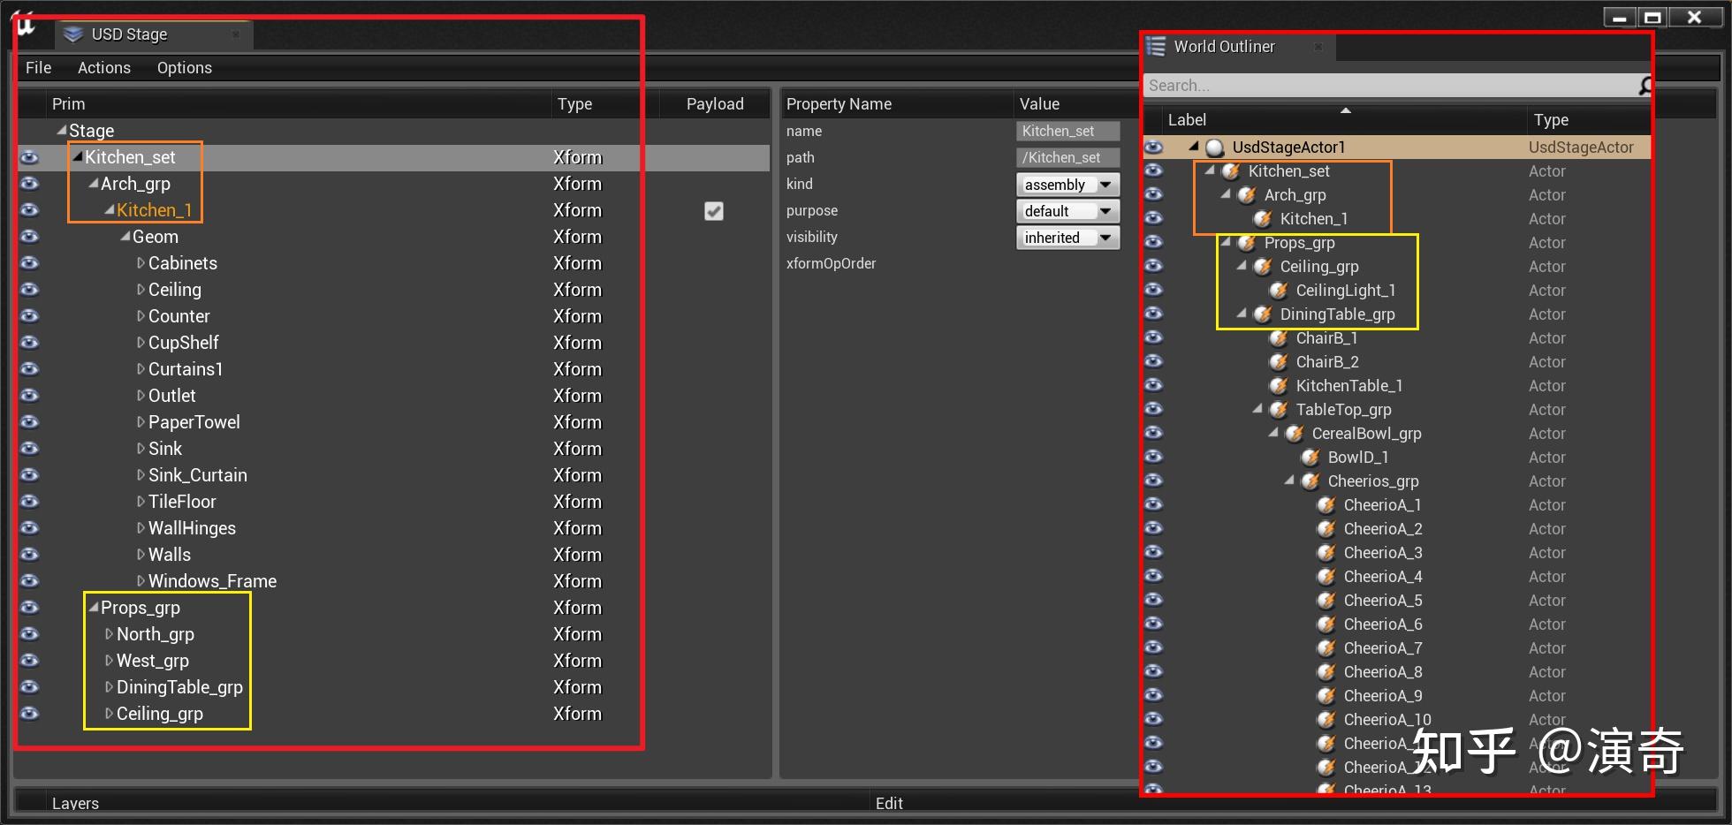1732x825 pixels.
Task: Toggle the visibility eye for the Kitchen_set prim
Action: pos(29,157)
